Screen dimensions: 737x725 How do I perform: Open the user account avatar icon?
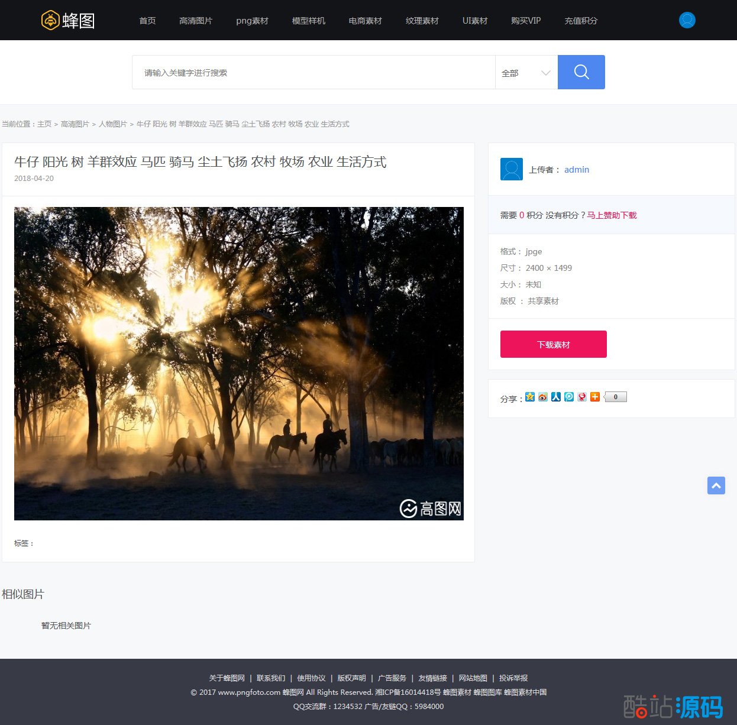click(687, 20)
